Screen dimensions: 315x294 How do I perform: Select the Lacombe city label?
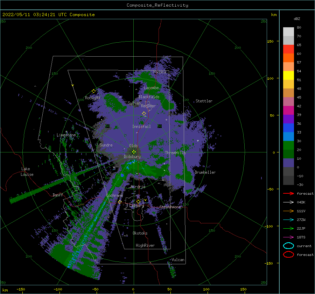[x=151, y=88]
